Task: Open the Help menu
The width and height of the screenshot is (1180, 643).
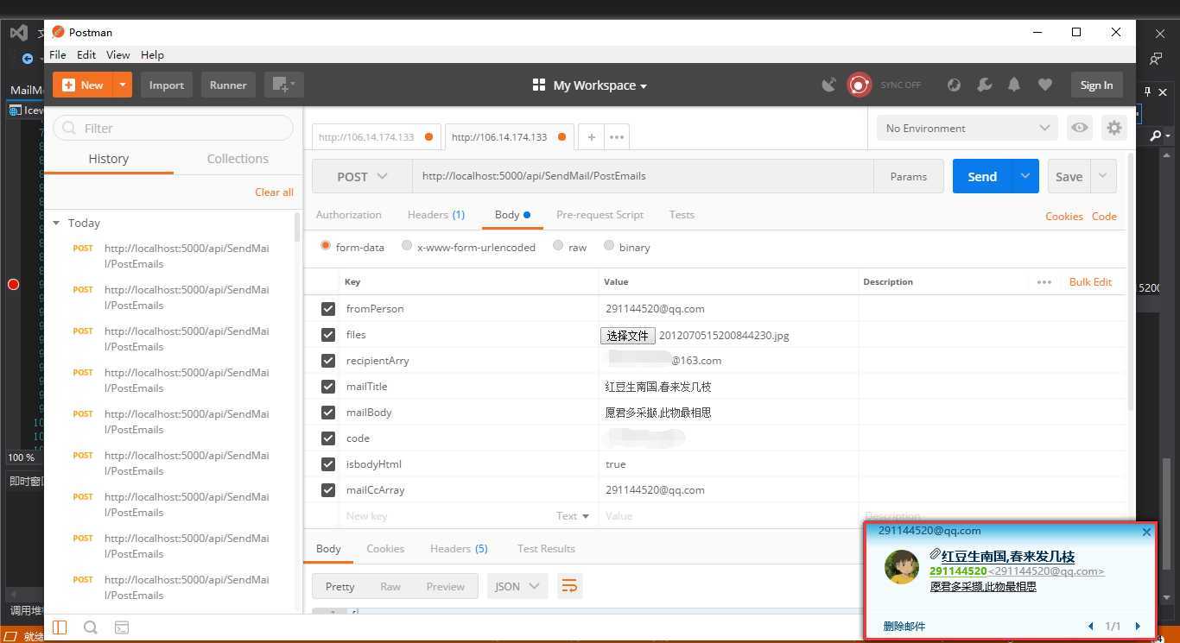Action: 152,54
